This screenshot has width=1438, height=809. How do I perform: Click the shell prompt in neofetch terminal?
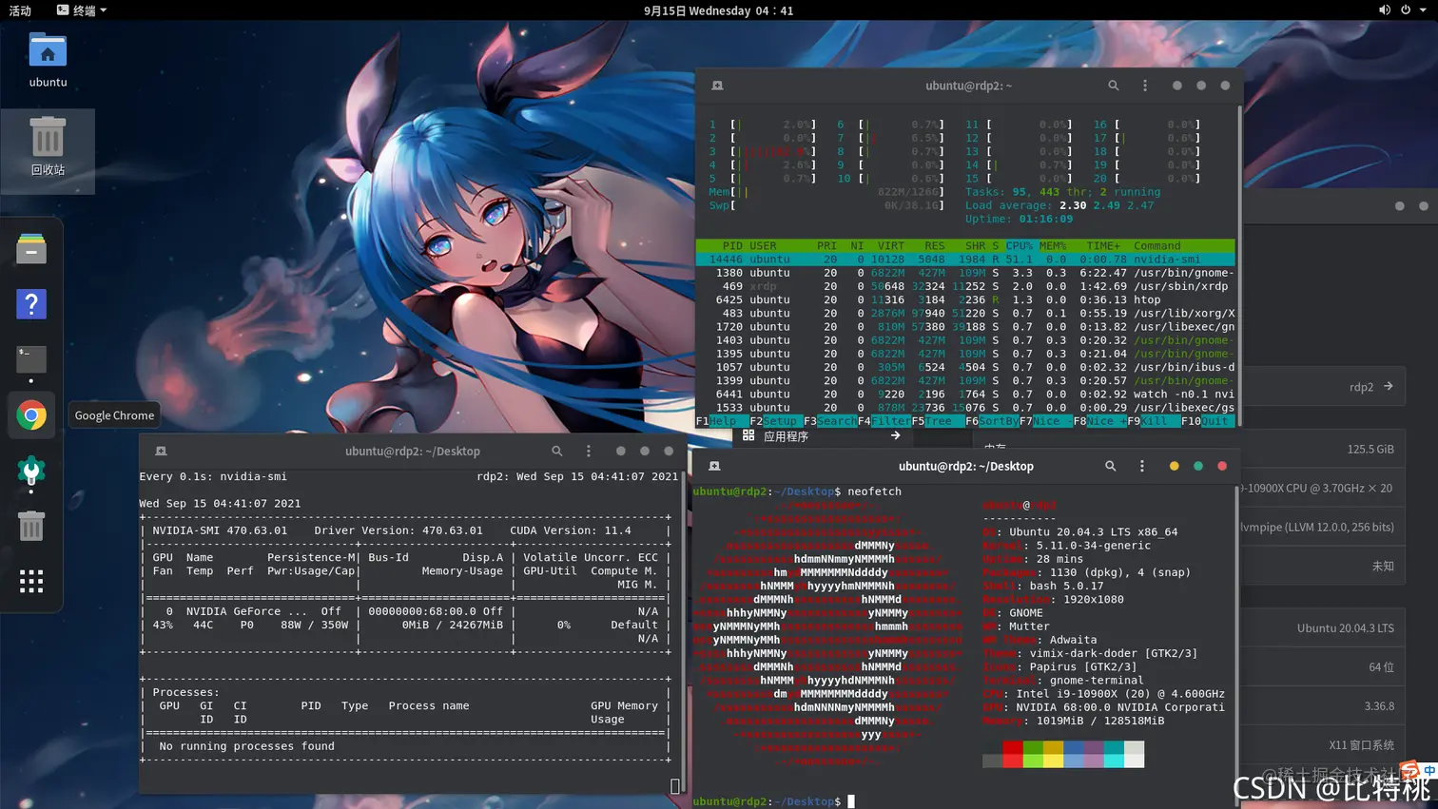[768, 801]
